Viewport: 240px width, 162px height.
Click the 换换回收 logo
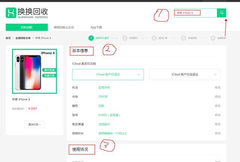(x=27, y=13)
